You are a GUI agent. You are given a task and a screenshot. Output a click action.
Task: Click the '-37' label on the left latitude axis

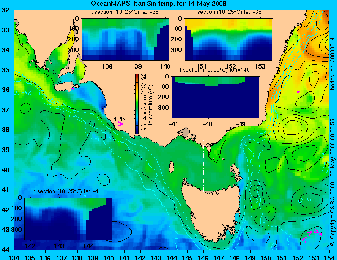4,110
